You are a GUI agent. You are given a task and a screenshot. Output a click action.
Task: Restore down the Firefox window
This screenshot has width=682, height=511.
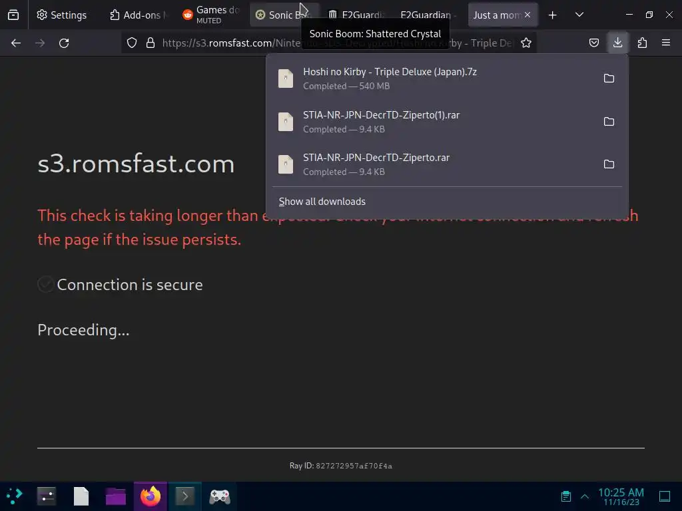click(x=649, y=15)
